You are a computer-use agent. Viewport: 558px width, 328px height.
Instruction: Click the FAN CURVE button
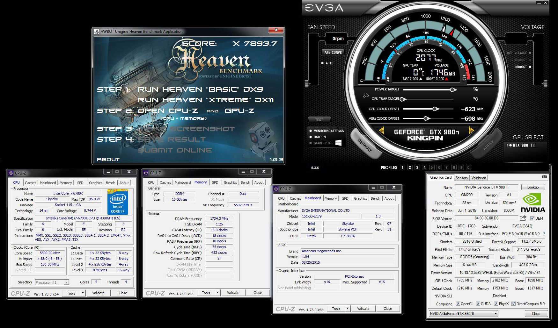(333, 53)
